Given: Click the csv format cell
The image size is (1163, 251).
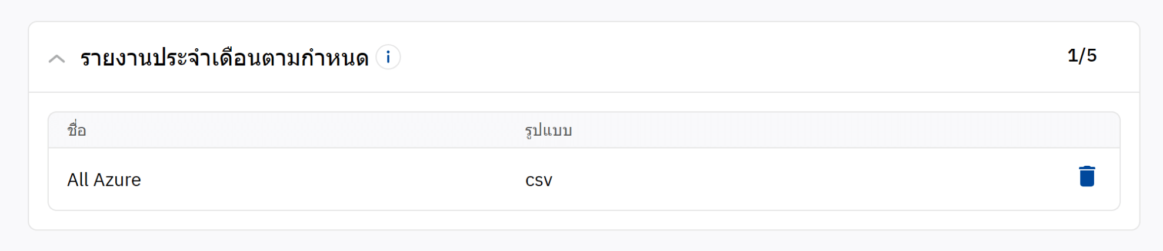Looking at the screenshot, I should tap(538, 180).
